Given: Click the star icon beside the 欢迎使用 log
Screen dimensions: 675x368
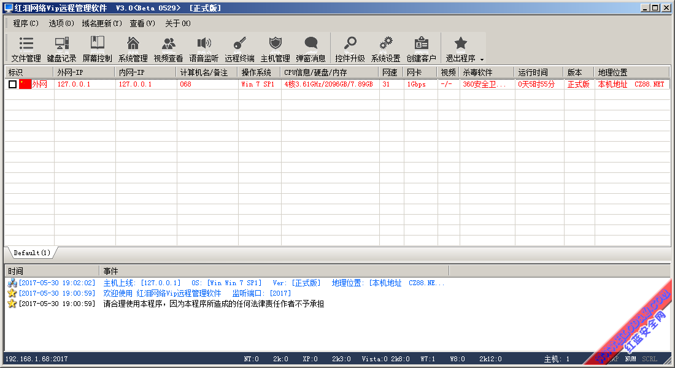Looking at the screenshot, I should (12, 293).
